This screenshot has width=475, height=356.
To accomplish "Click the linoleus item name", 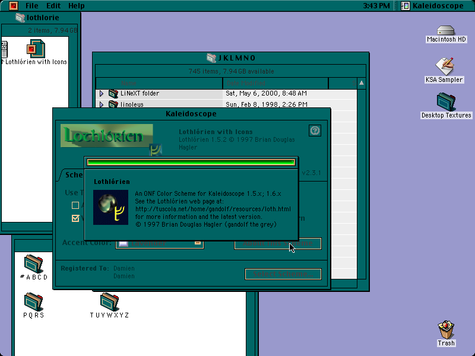I will tap(132, 104).
